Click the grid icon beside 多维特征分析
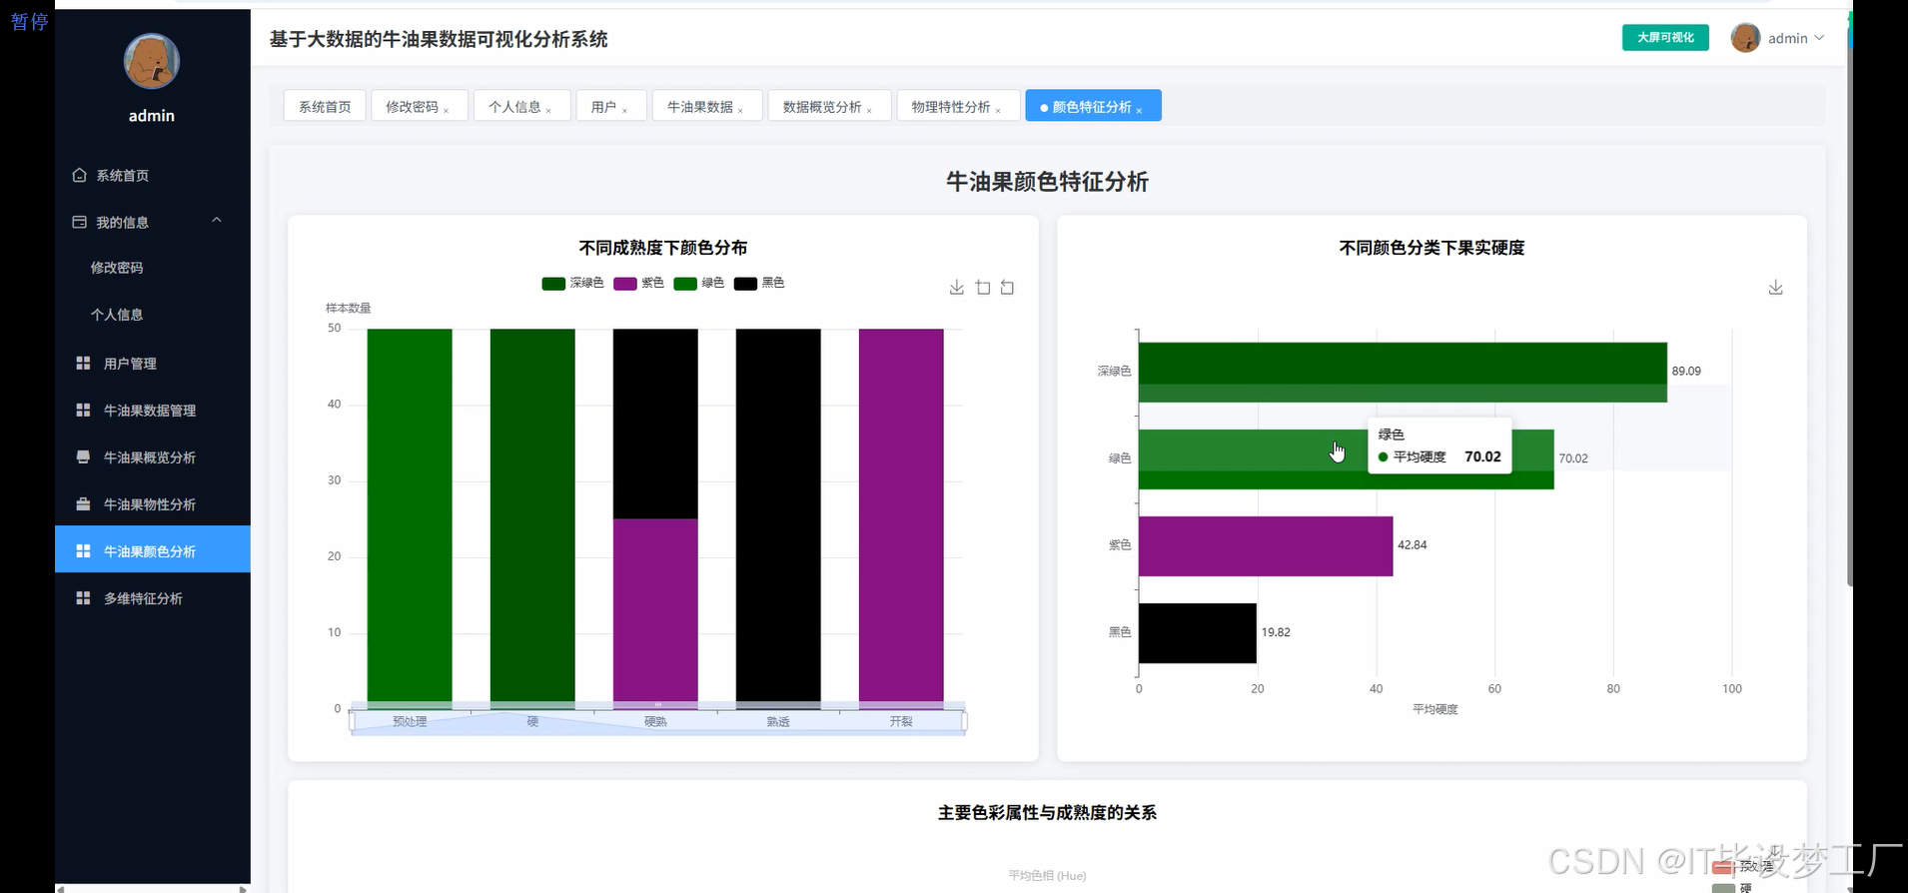 [x=84, y=597]
